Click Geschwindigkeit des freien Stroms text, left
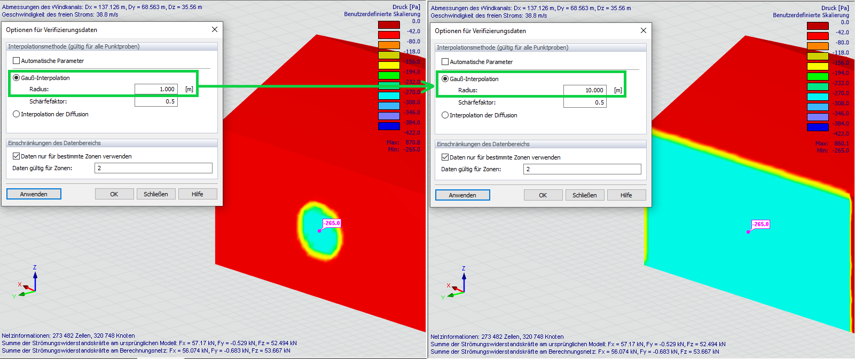Screen dimensions: 855x359 pyautogui.click(x=60, y=14)
